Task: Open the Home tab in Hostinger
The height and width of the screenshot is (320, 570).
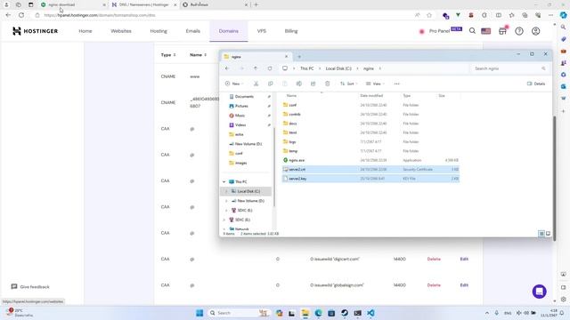Action: click(x=85, y=31)
